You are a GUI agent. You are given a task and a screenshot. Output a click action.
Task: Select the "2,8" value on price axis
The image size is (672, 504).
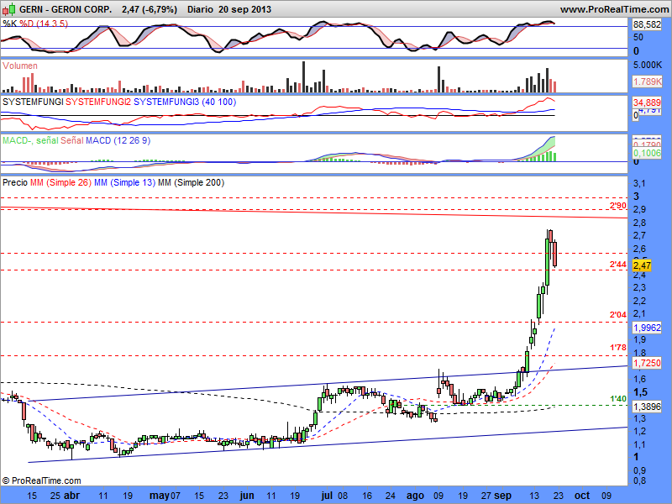tap(639, 223)
